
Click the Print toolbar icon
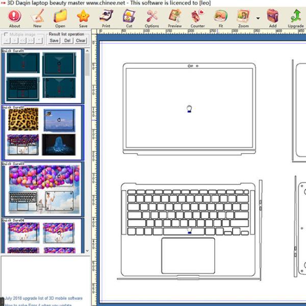(106, 17)
